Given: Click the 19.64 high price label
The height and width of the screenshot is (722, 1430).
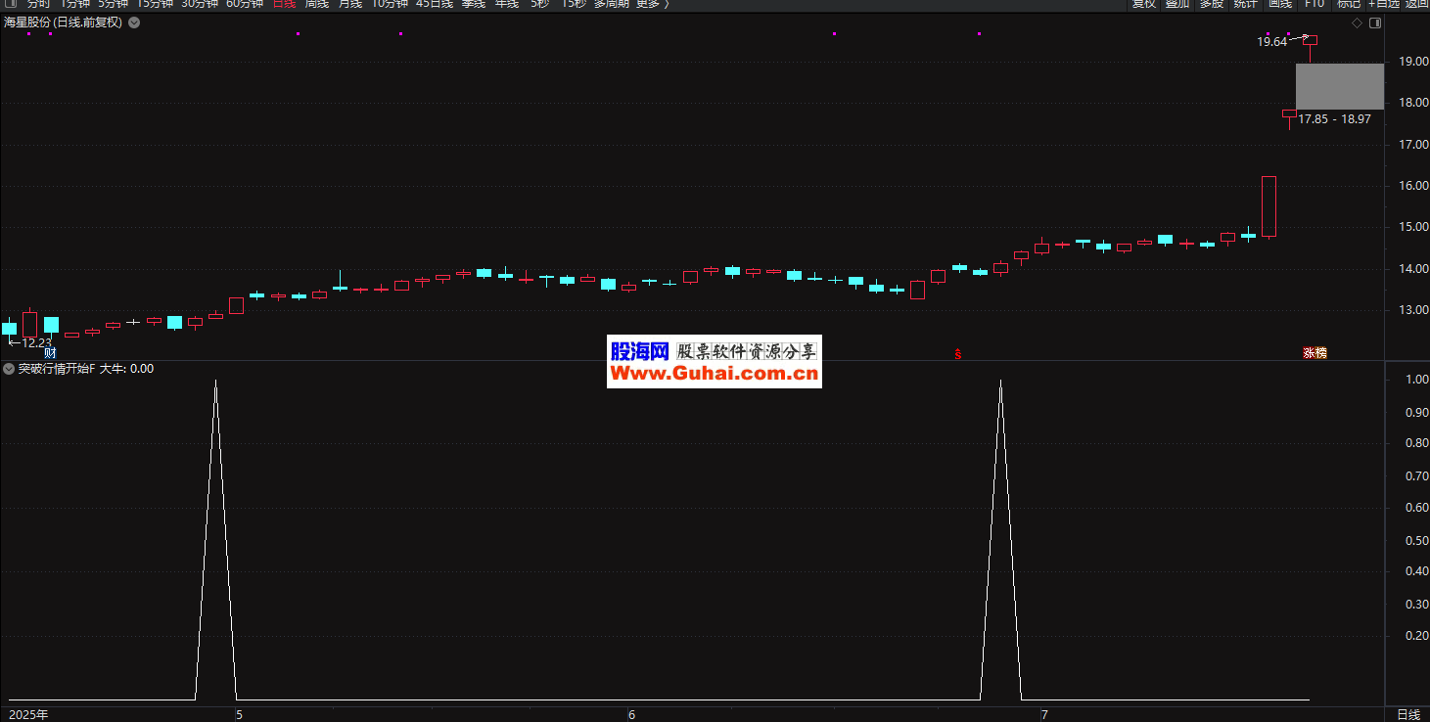Looking at the screenshot, I should pos(1271,42).
